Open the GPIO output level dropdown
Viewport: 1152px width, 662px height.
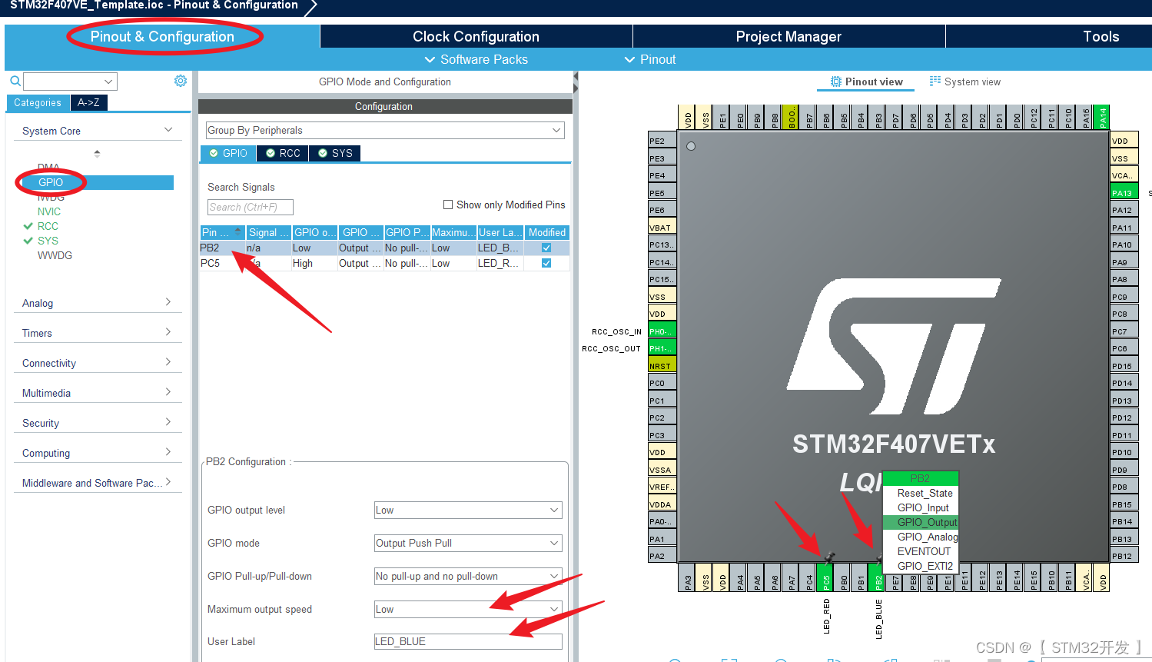[x=468, y=510]
